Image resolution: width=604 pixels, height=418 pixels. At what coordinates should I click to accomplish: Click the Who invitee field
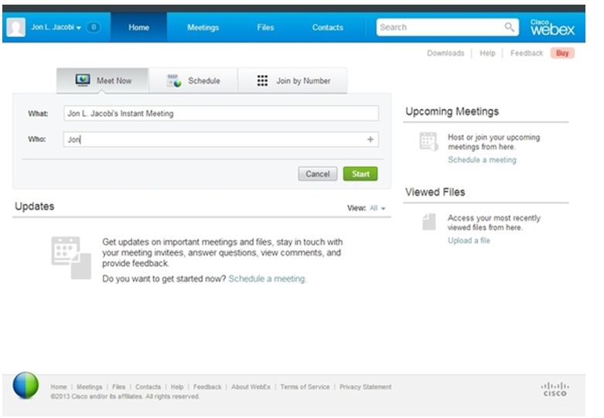coord(221,139)
